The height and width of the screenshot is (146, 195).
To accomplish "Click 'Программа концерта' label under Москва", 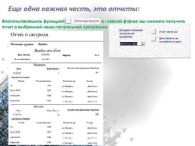I will tap(21, 119).
